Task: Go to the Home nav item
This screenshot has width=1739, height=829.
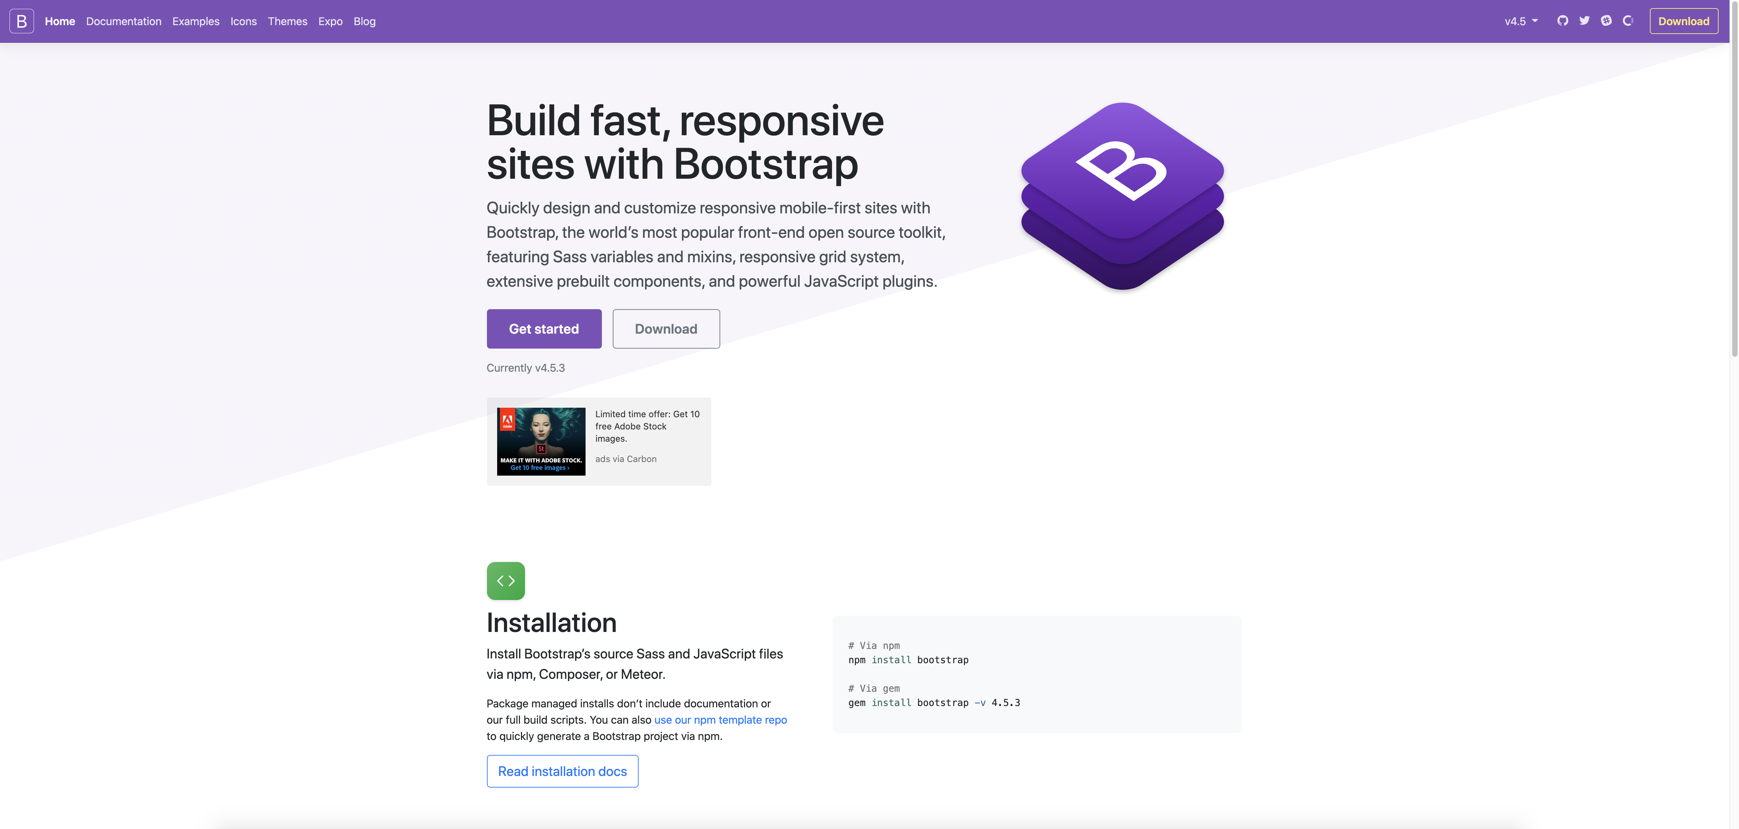Action: [x=60, y=21]
